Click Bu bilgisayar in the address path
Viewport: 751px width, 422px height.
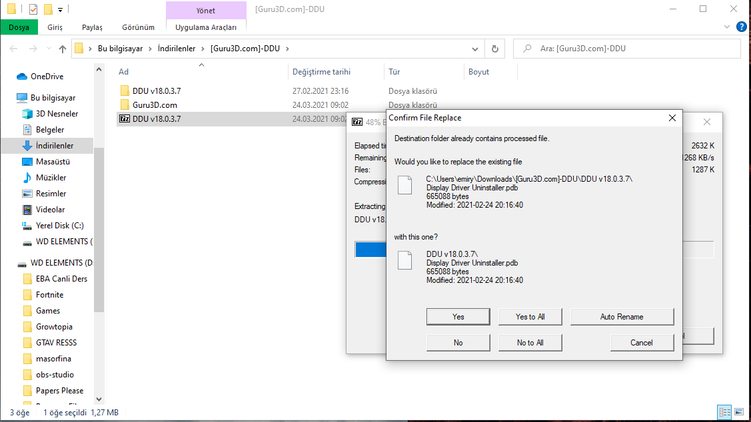point(120,49)
